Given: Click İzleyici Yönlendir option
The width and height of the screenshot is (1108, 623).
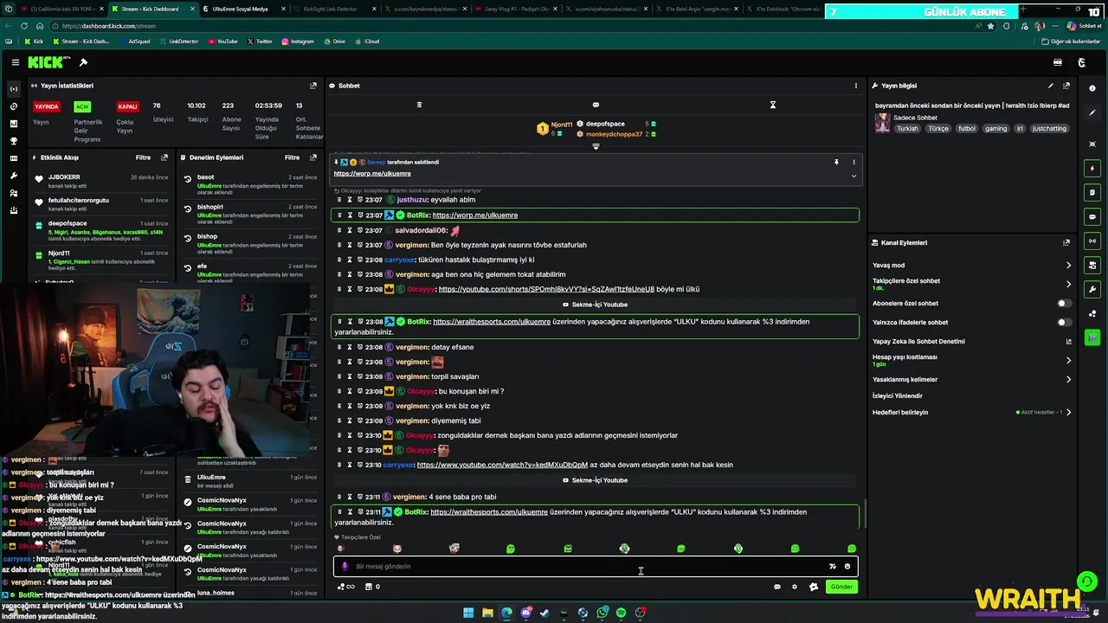Looking at the screenshot, I should pos(898,396).
